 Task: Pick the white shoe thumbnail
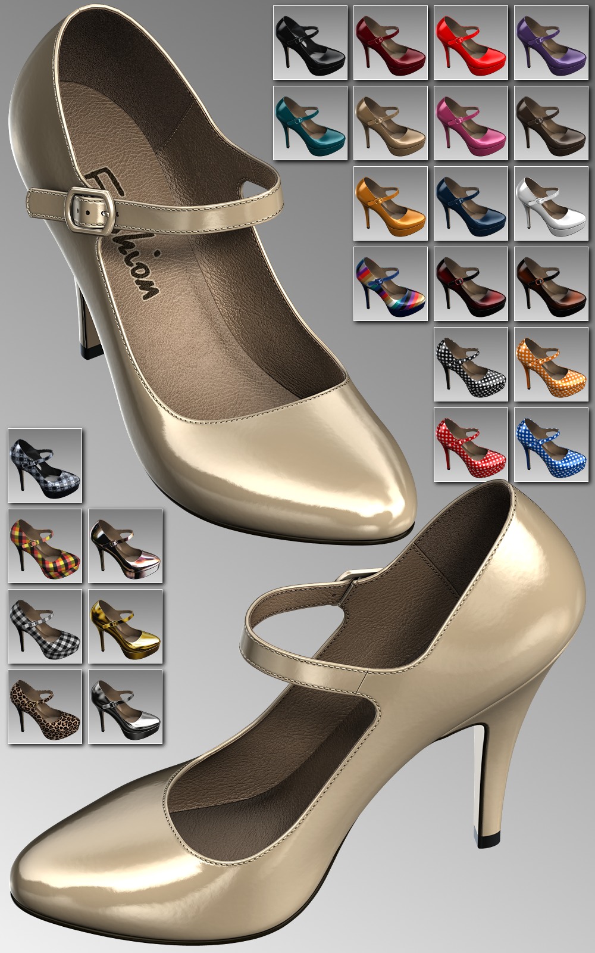[552, 203]
